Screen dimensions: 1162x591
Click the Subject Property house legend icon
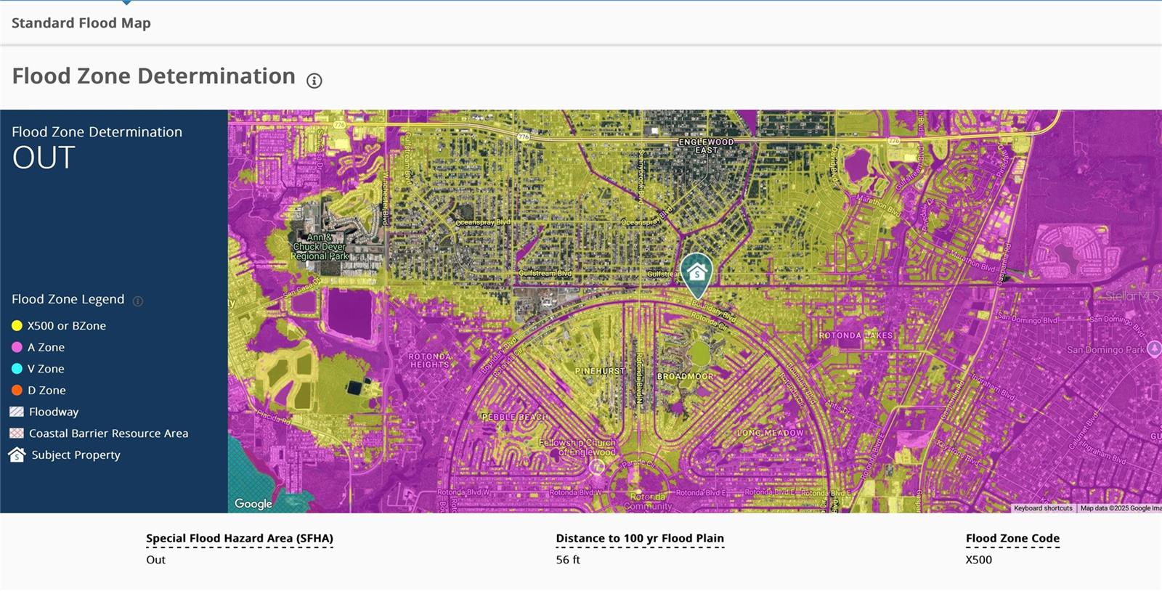(17, 455)
